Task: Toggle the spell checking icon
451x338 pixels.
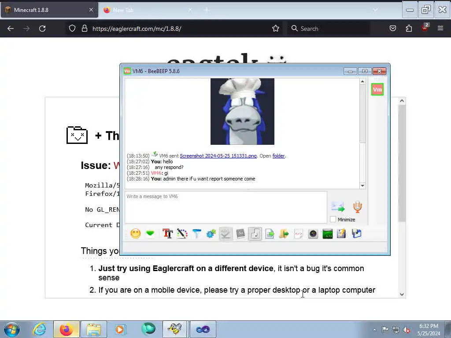Action: [x=226, y=233]
